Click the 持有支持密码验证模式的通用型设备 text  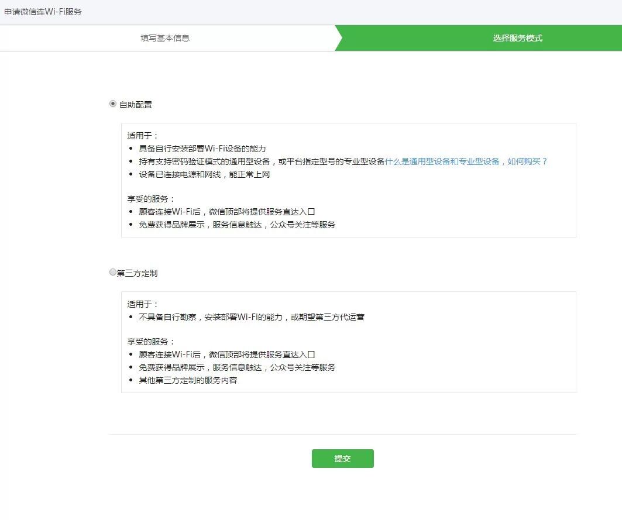204,161
